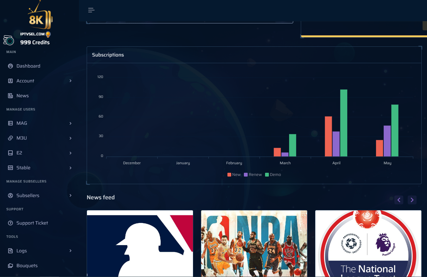This screenshot has width=427, height=277.
Task: Expand the Subsellers submenu arrow
Action: tap(71, 196)
